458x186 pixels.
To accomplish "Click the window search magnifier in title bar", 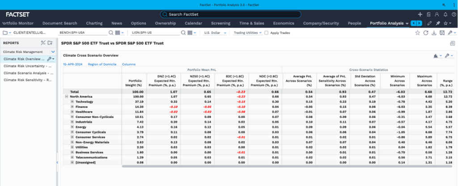I will [x=444, y=4].
